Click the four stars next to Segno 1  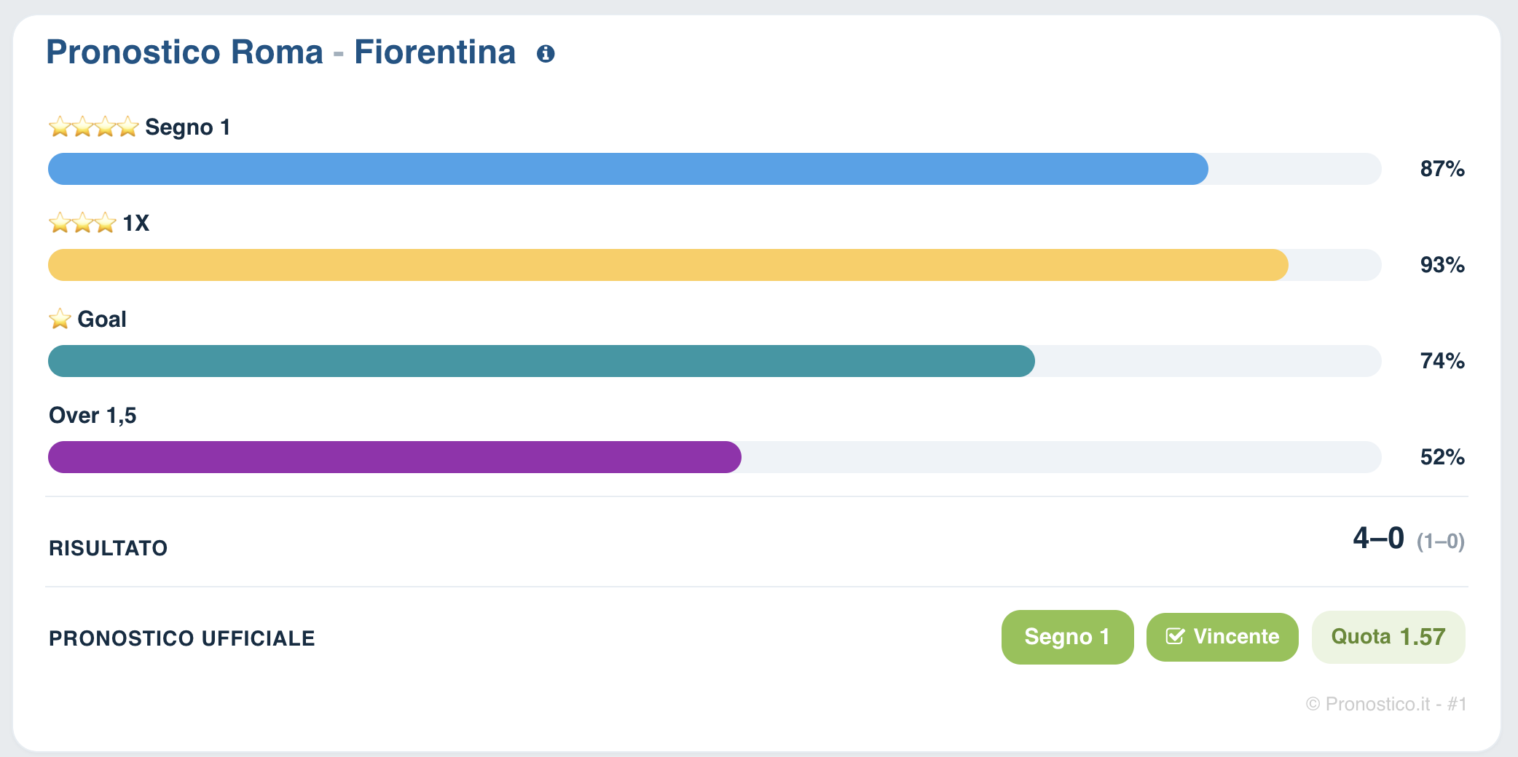(x=94, y=127)
